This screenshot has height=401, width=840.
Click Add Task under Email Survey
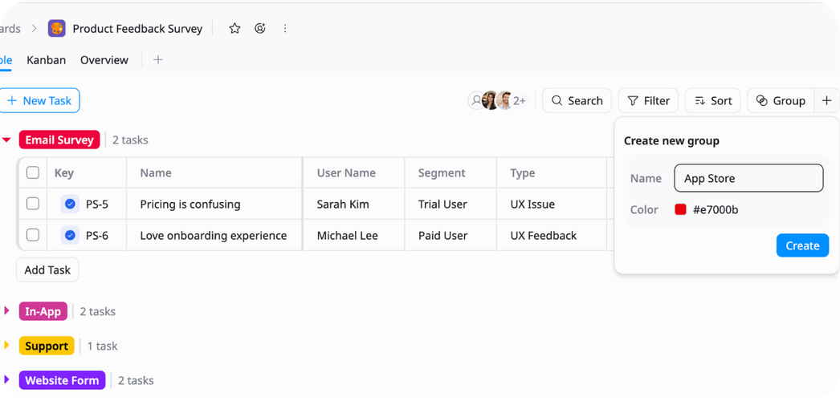pos(47,270)
